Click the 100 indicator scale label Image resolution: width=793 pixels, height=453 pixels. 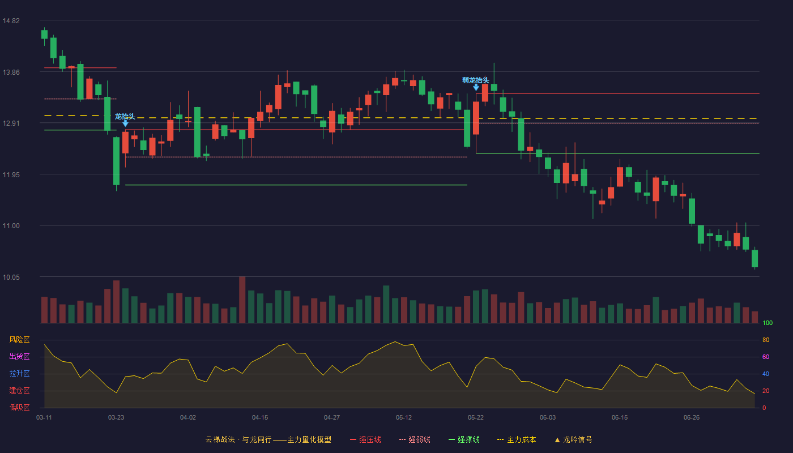(x=768, y=323)
